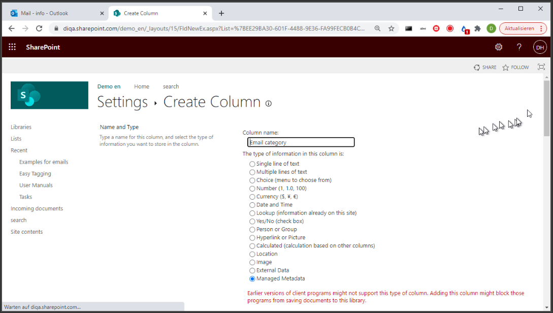Screen dimensions: 553x313
Task: Open the Home navigation link
Action: tap(142, 86)
